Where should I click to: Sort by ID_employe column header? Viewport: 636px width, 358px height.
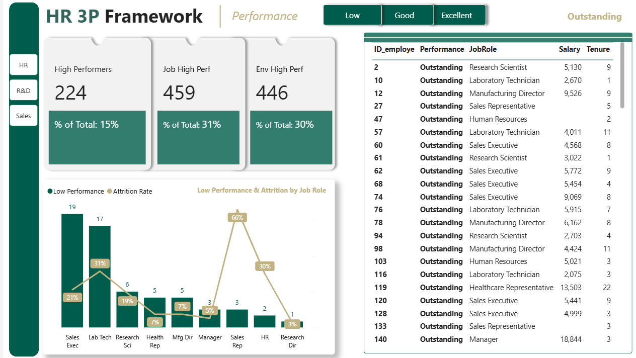394,49
